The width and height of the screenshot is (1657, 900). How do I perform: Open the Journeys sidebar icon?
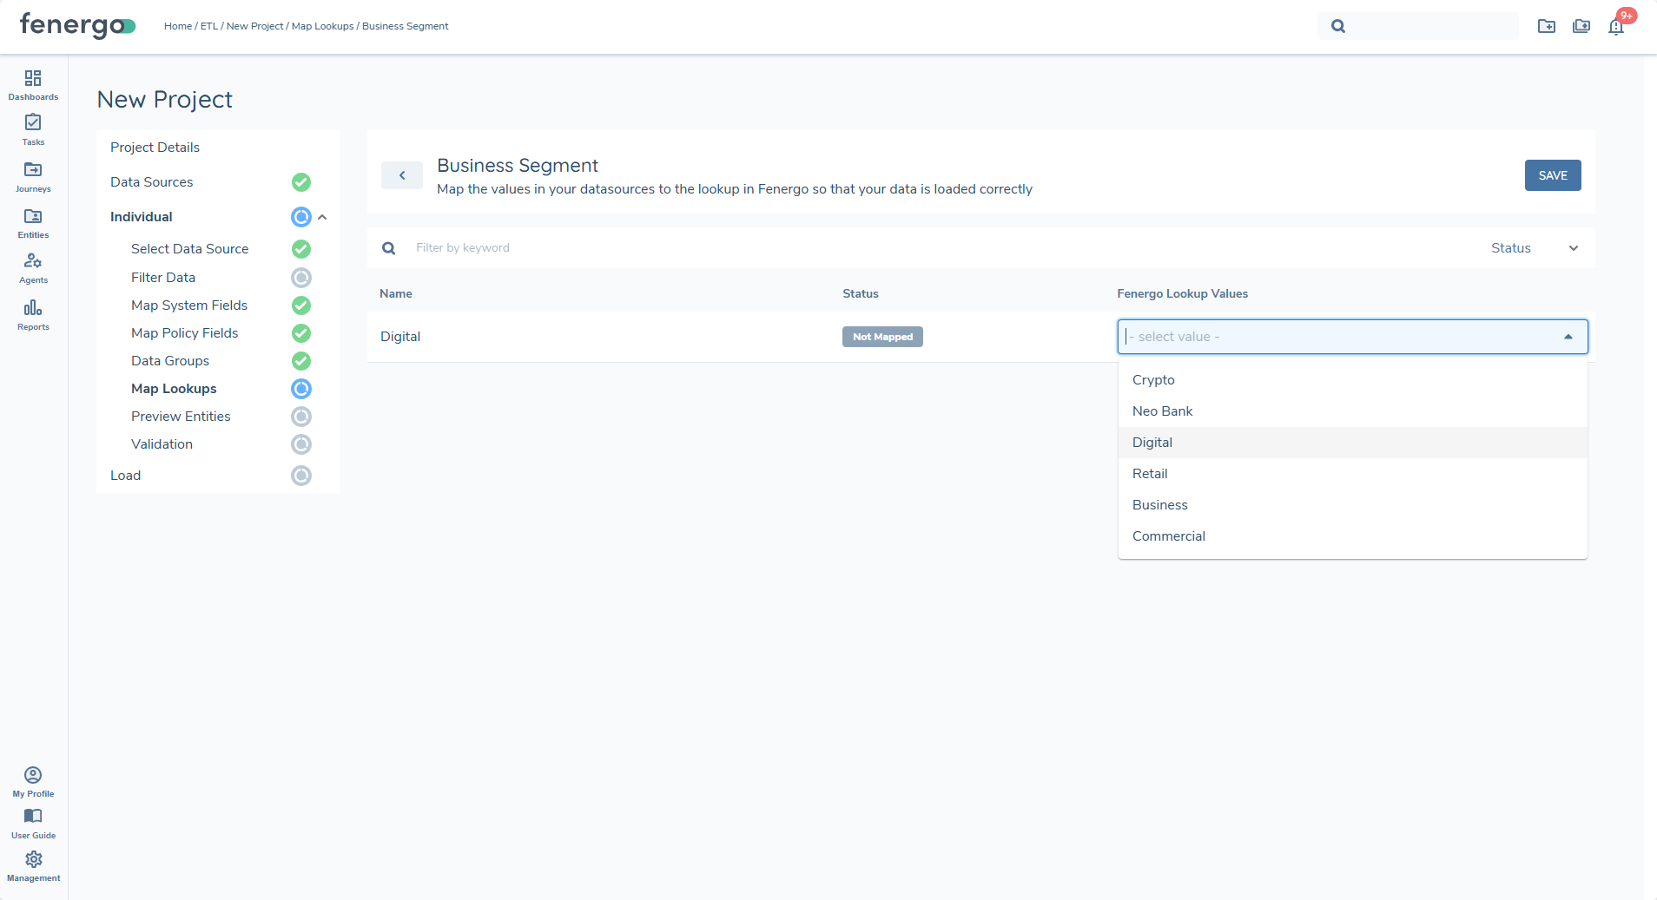(x=33, y=176)
